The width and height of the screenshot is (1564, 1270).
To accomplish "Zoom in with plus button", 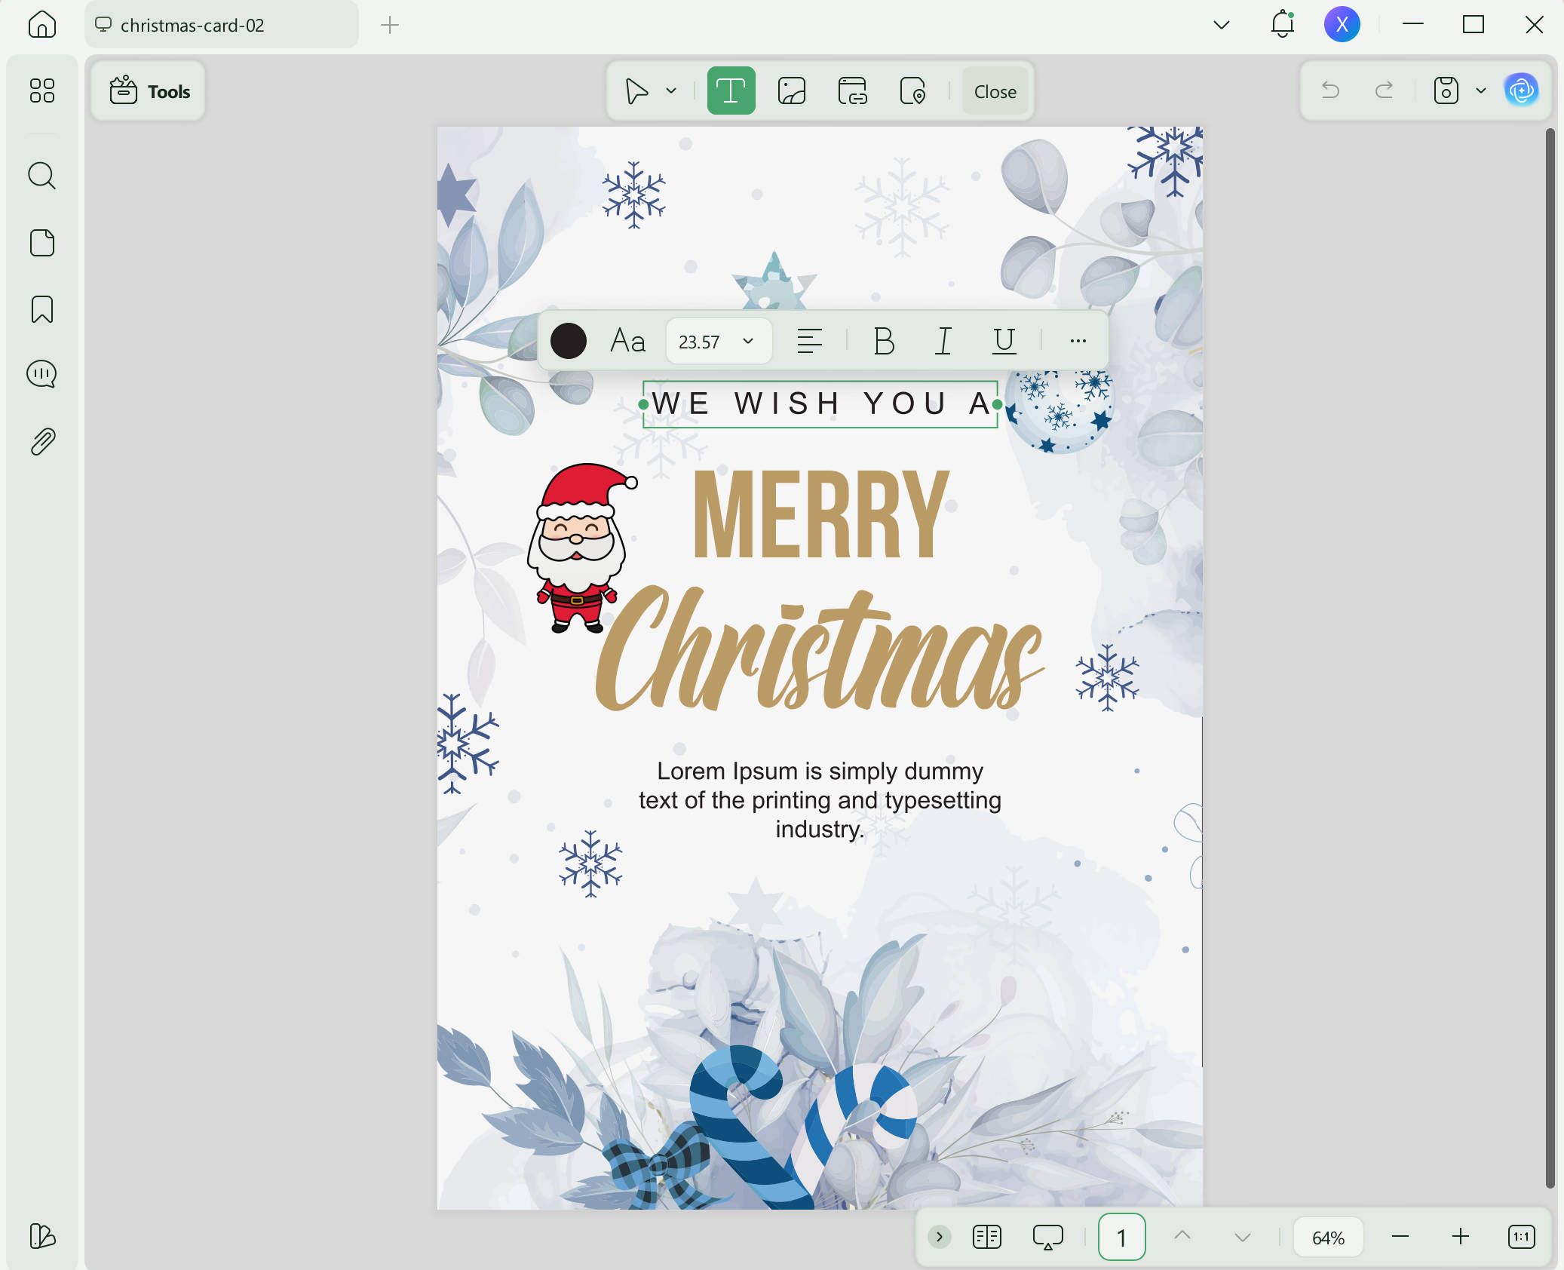I will point(1461,1236).
